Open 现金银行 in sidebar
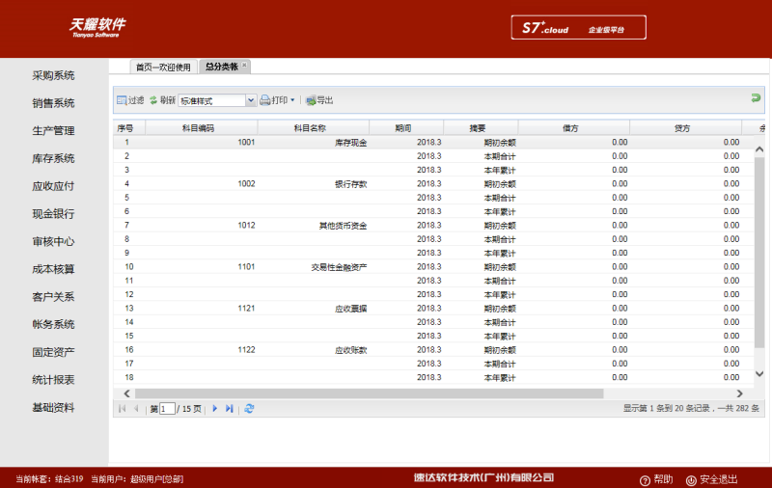The height and width of the screenshot is (488, 772). click(53, 214)
